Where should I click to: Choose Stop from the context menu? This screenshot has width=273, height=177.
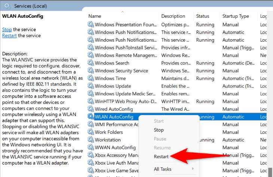(x=159, y=130)
